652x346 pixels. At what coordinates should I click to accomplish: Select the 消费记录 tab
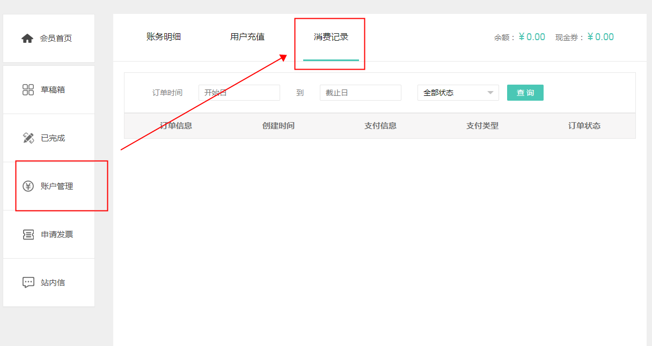(331, 37)
